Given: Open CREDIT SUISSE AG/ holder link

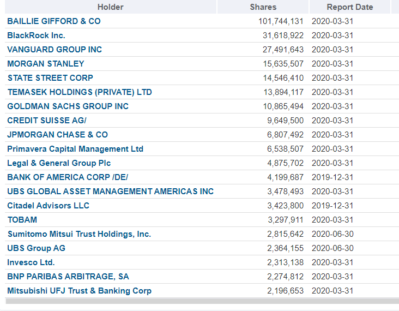Looking at the screenshot, I should pos(47,121).
